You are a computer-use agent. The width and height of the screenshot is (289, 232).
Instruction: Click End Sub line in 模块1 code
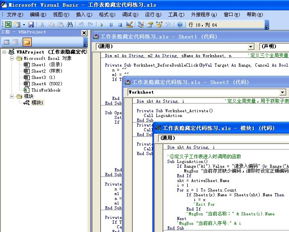[175, 228]
